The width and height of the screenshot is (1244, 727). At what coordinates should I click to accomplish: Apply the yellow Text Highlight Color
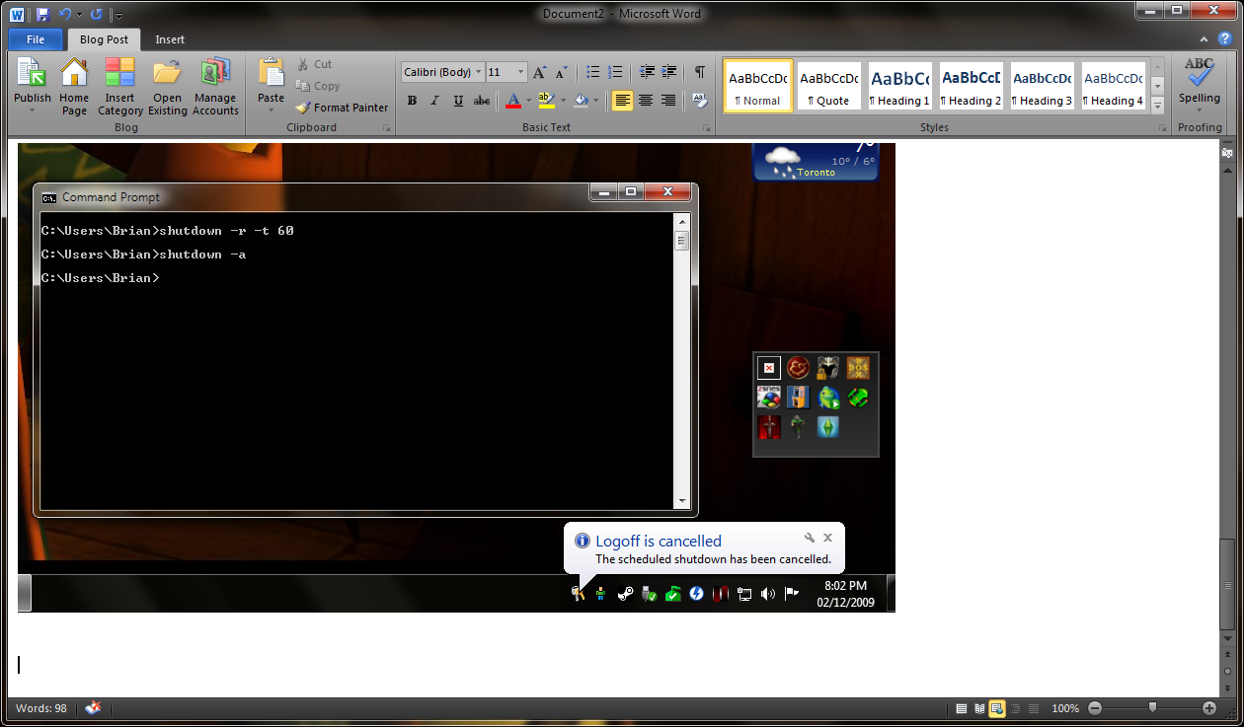546,100
